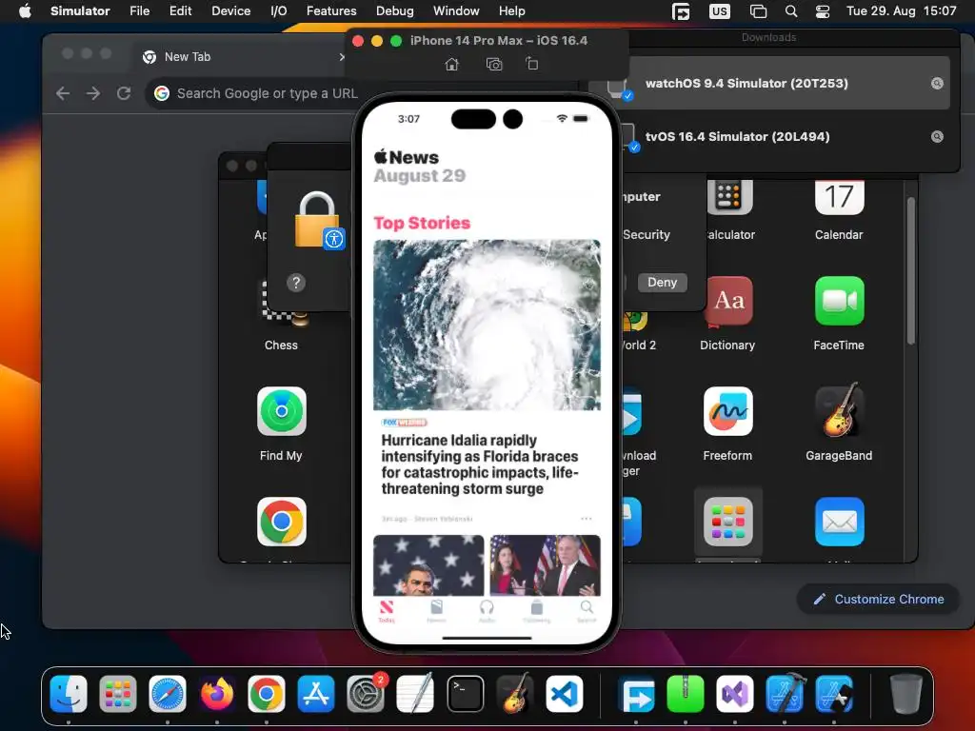Open the more options dots under Hurricane story
The image size is (975, 731).
click(586, 518)
